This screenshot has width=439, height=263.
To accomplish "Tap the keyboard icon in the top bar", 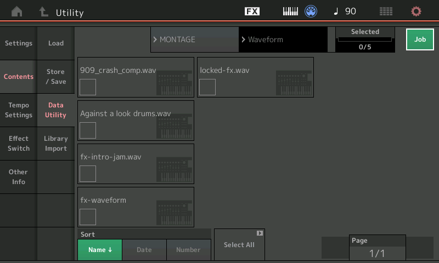I will pos(290,12).
